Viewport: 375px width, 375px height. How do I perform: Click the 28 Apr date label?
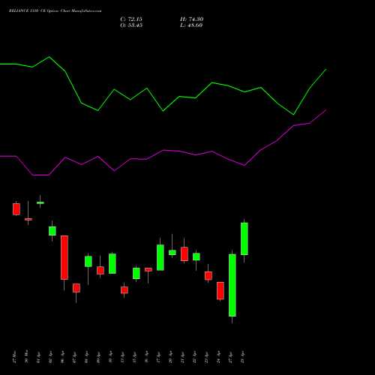pos(242,357)
